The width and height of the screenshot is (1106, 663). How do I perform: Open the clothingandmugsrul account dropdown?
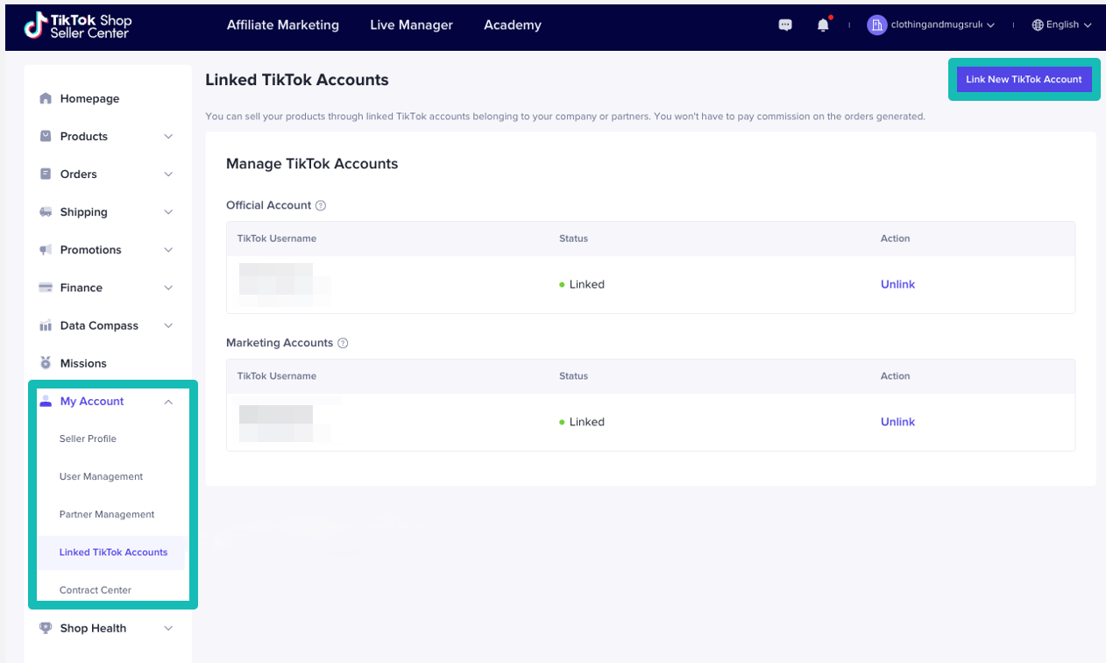[932, 25]
